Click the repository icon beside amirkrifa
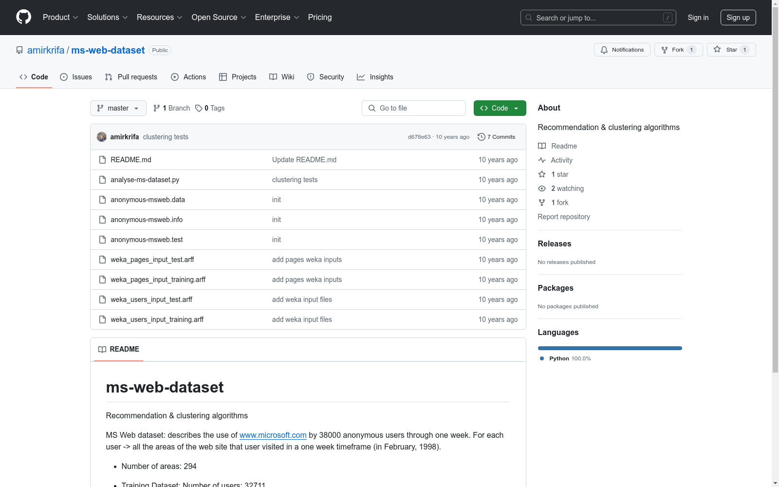The image size is (779, 487). (19, 50)
